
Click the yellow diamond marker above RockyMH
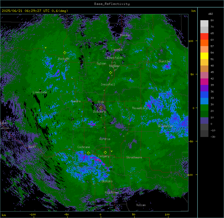65,53
